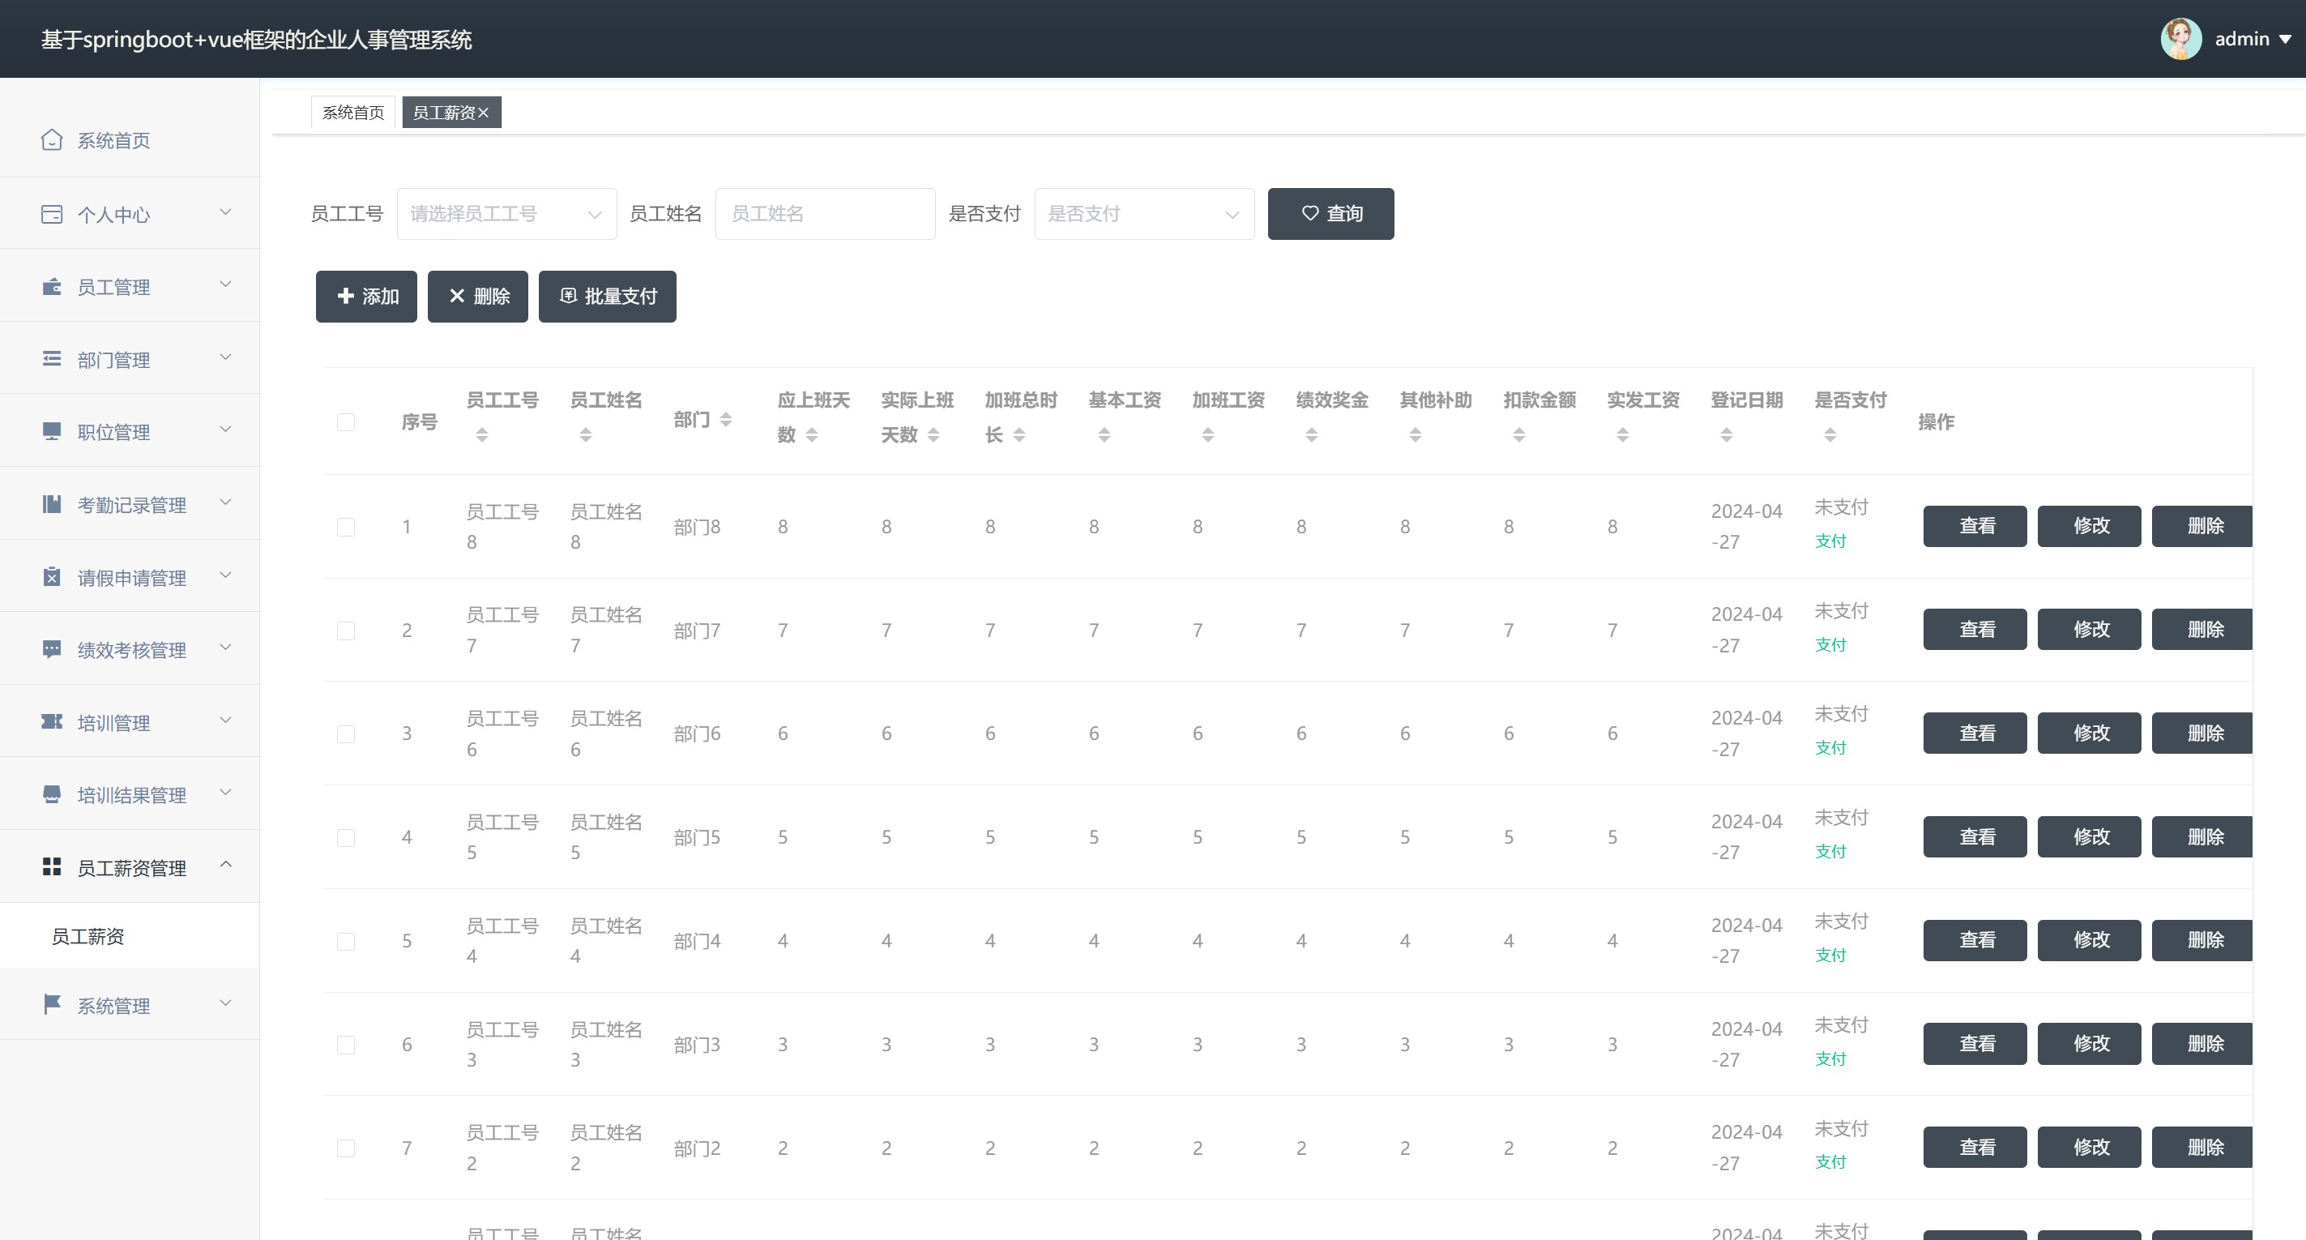Viewport: 2306px width, 1240px height.
Task: Click the 系统首页 house icon in sidebar
Action: click(x=52, y=139)
